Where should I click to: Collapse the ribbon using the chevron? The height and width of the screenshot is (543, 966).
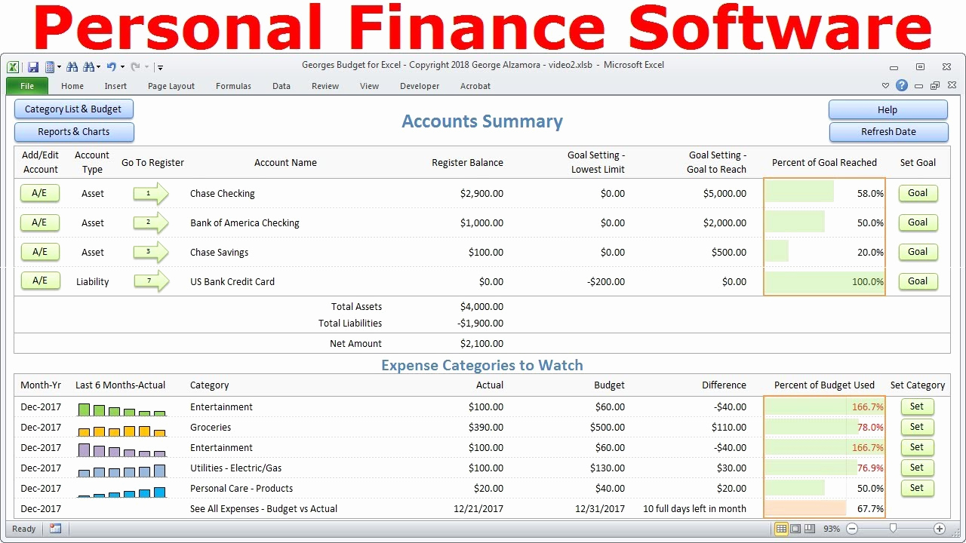(x=885, y=86)
